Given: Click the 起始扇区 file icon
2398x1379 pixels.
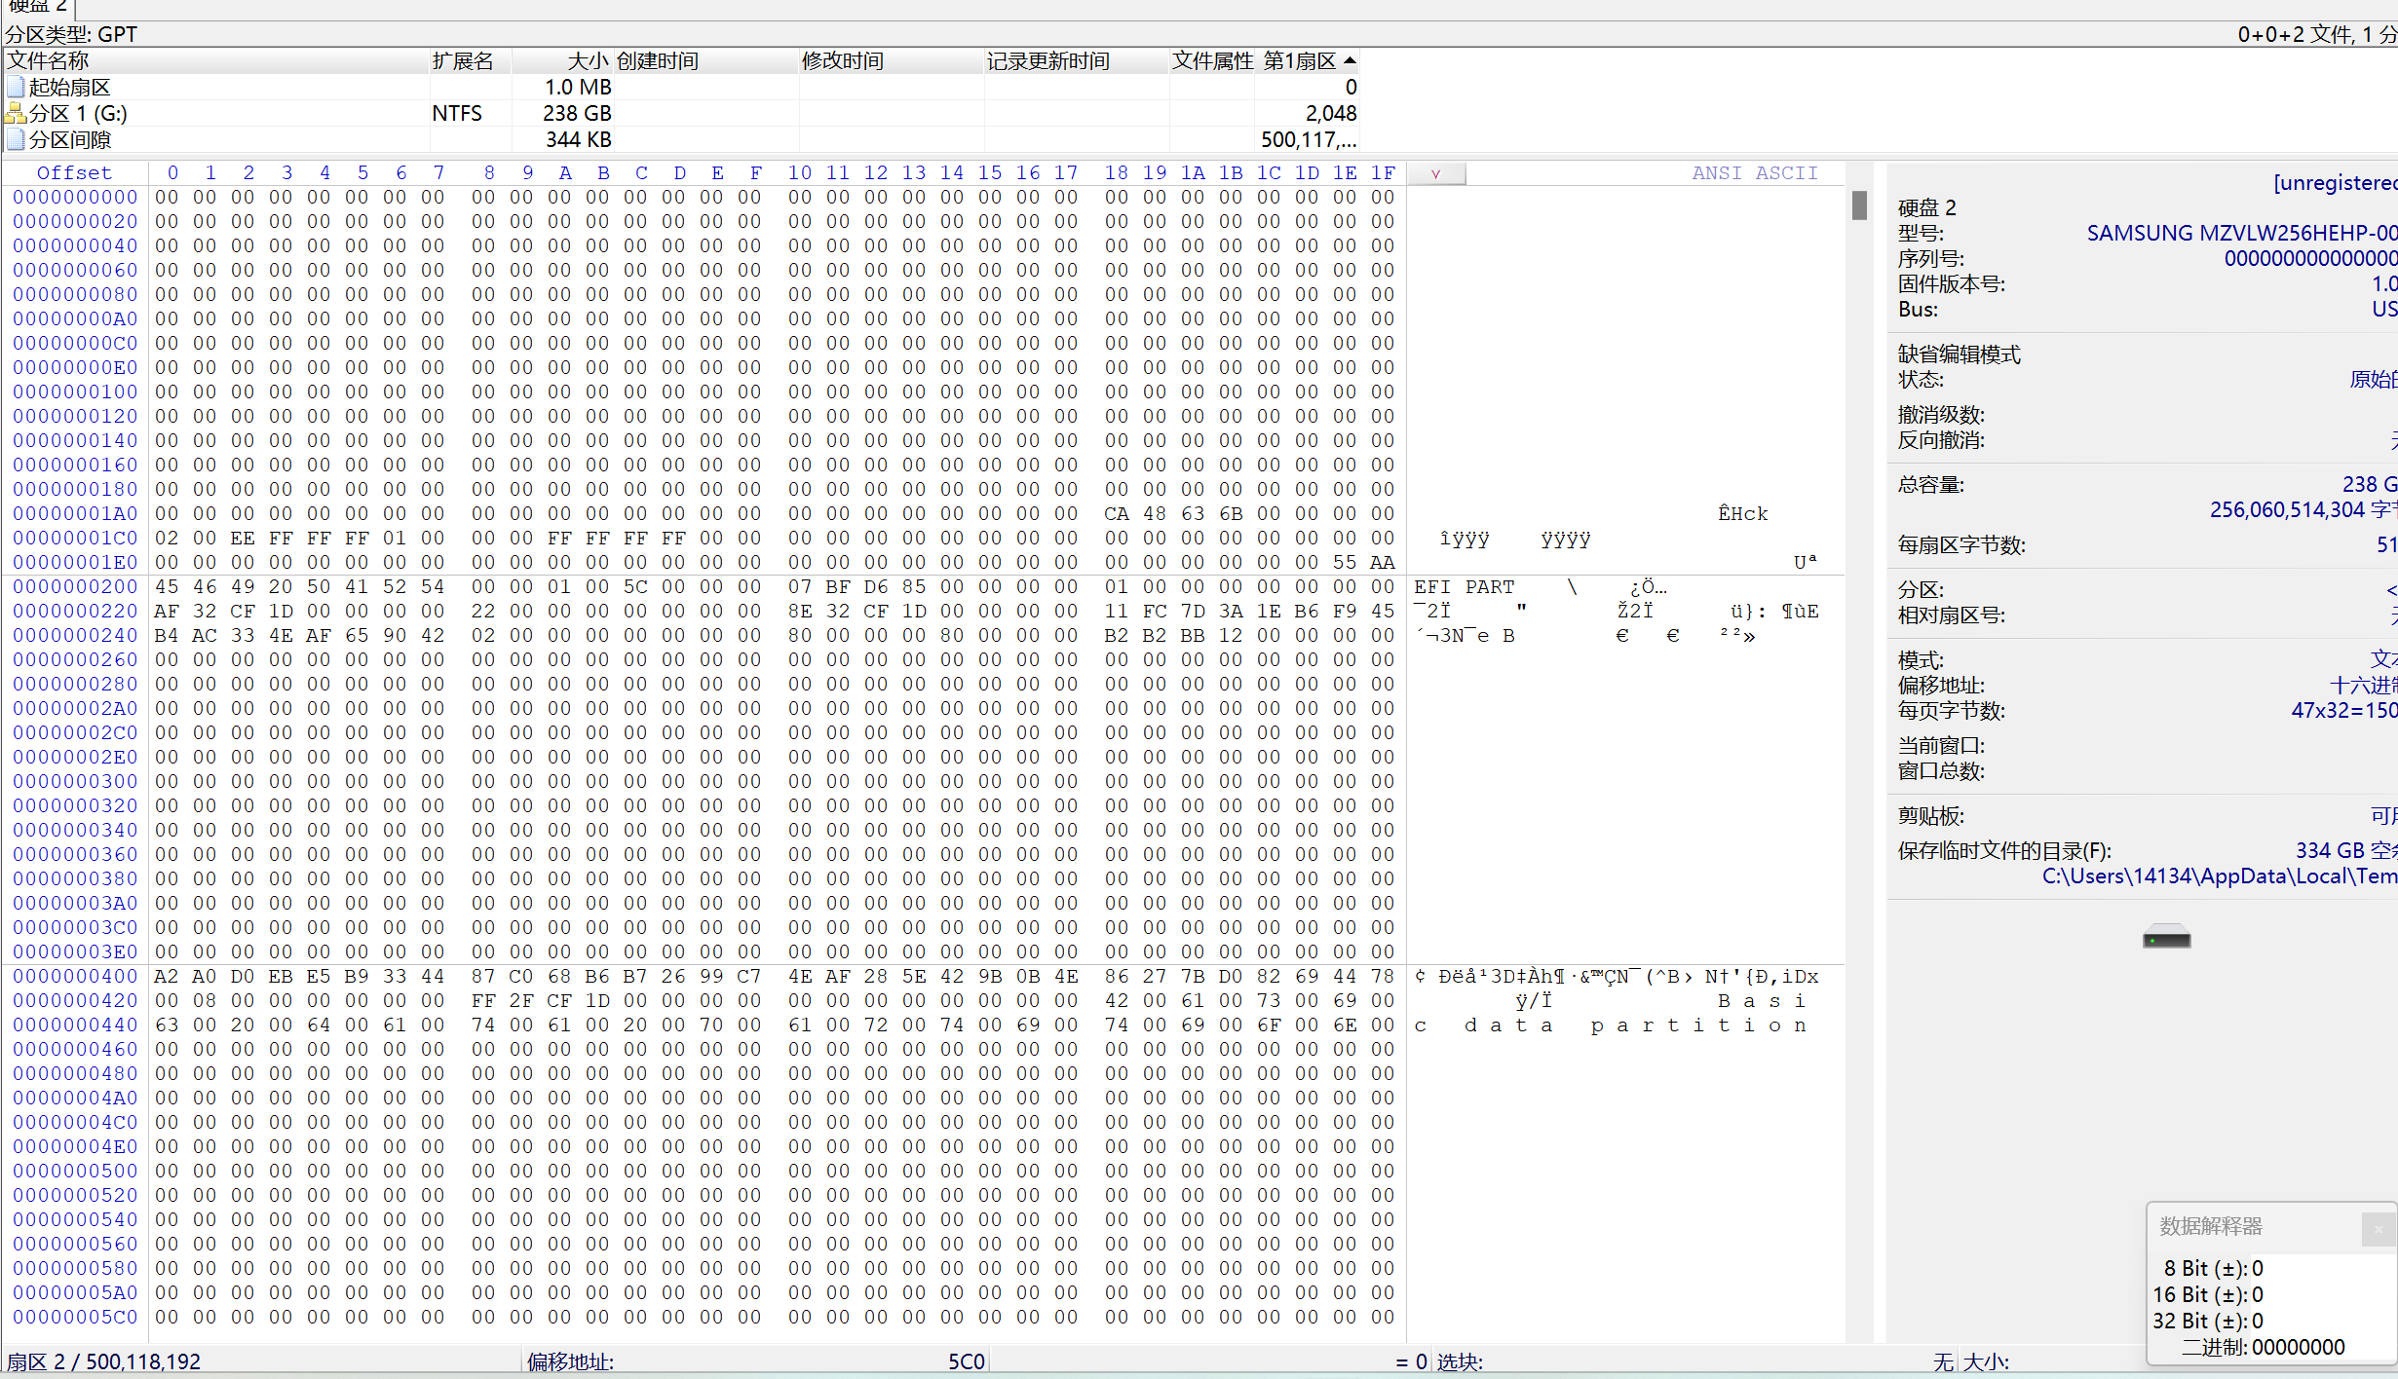Looking at the screenshot, I should click(x=15, y=87).
